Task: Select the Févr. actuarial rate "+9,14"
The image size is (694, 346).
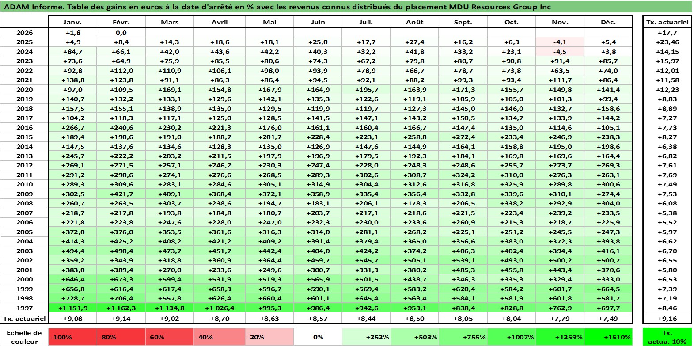Action: tap(121, 319)
